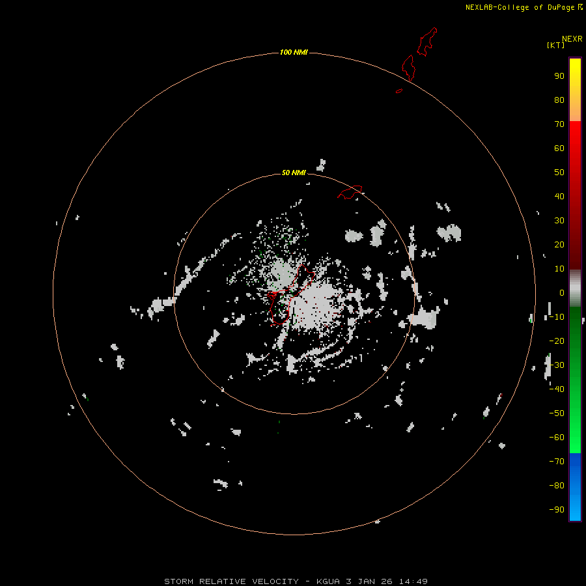Click the [KT] units label
Image resolution: width=586 pixels, height=586 pixels.
pos(555,45)
